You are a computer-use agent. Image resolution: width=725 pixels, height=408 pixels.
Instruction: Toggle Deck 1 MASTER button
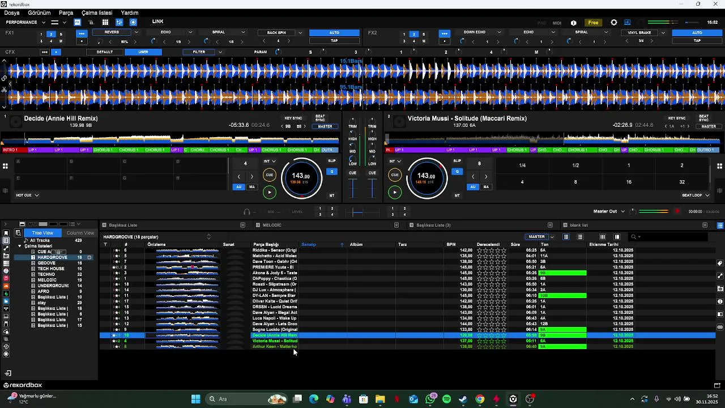[x=325, y=126]
